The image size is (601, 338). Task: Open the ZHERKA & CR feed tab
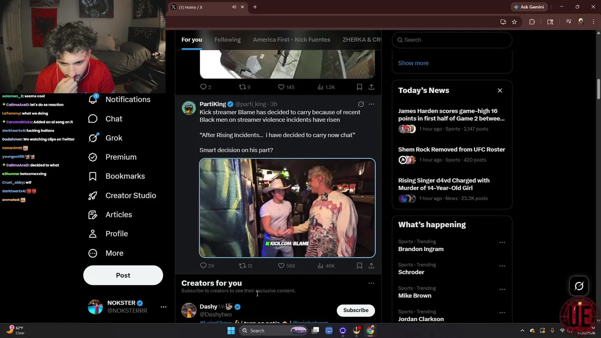point(362,39)
